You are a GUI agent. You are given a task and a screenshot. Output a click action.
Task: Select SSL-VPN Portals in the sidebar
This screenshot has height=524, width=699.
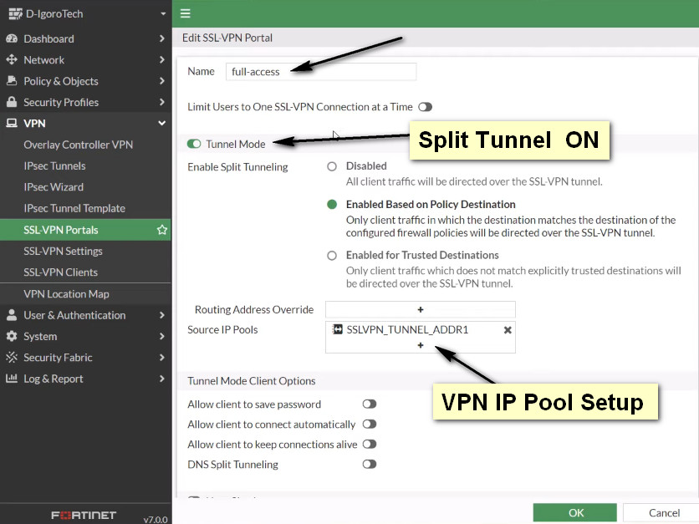pos(85,230)
